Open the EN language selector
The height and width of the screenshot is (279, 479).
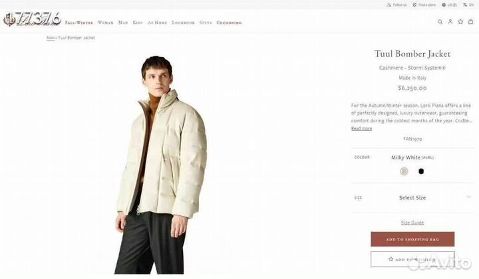tap(468, 5)
